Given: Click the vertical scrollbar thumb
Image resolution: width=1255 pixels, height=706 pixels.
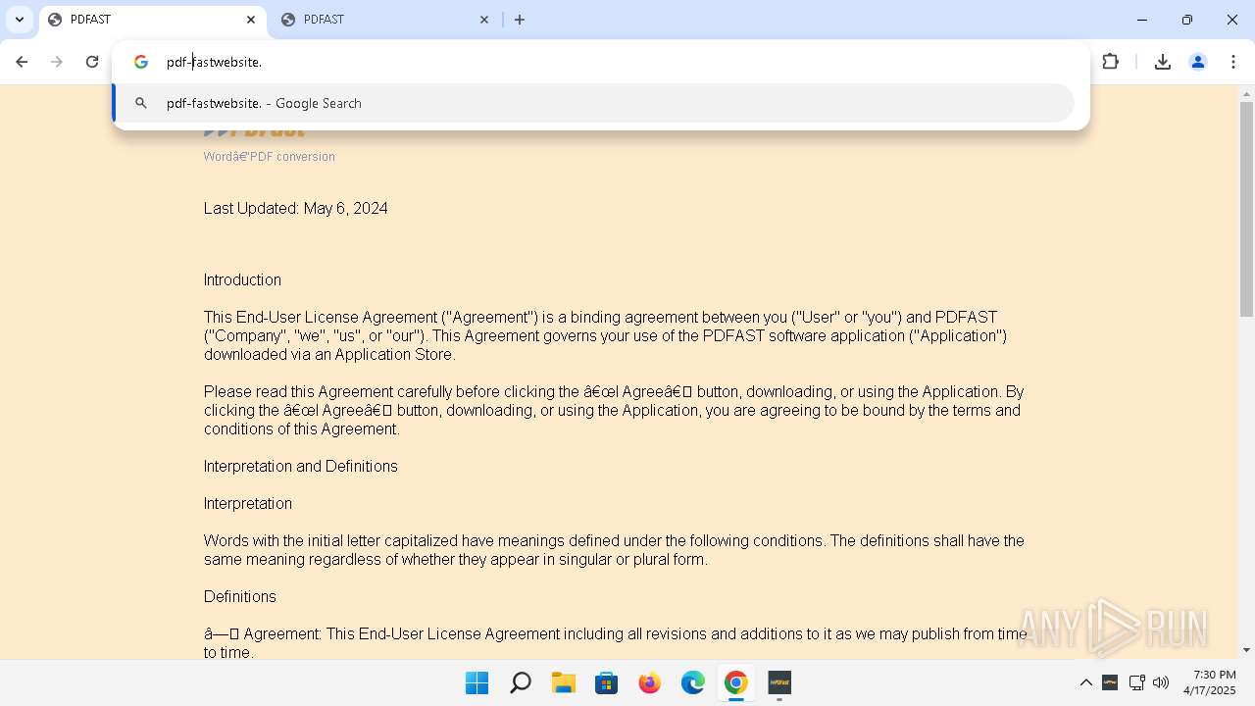Looking at the screenshot, I should (1246, 209).
